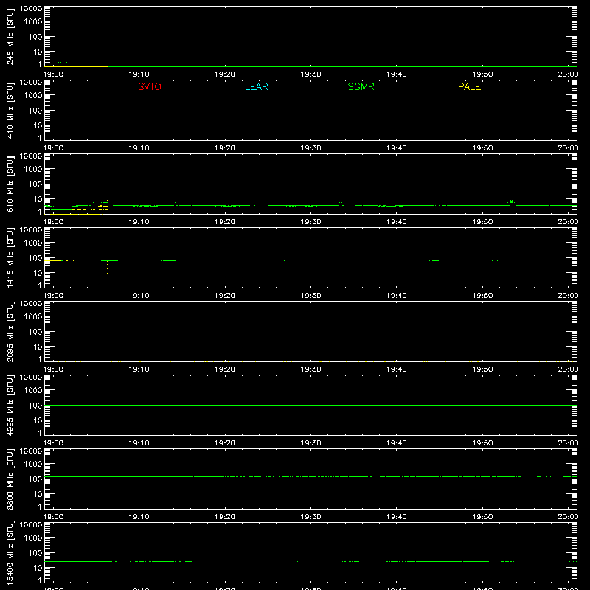Click the green flux trace in the 8800 MHz panel
590x590 pixels.
coord(310,476)
